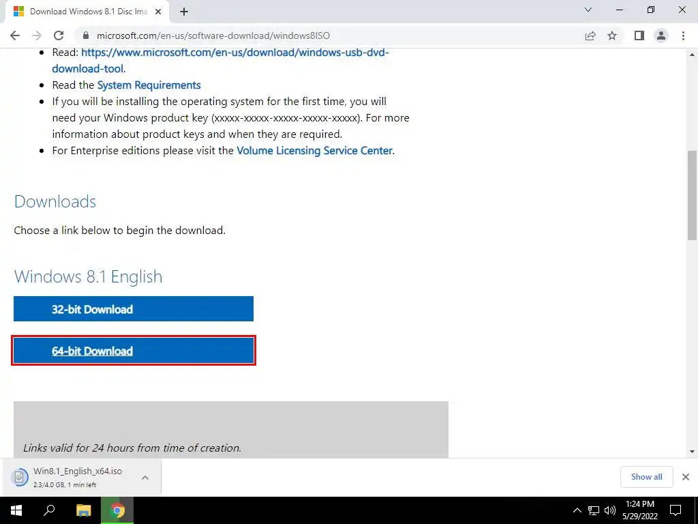
Task: Open the tab search chevron
Action: click(588, 10)
